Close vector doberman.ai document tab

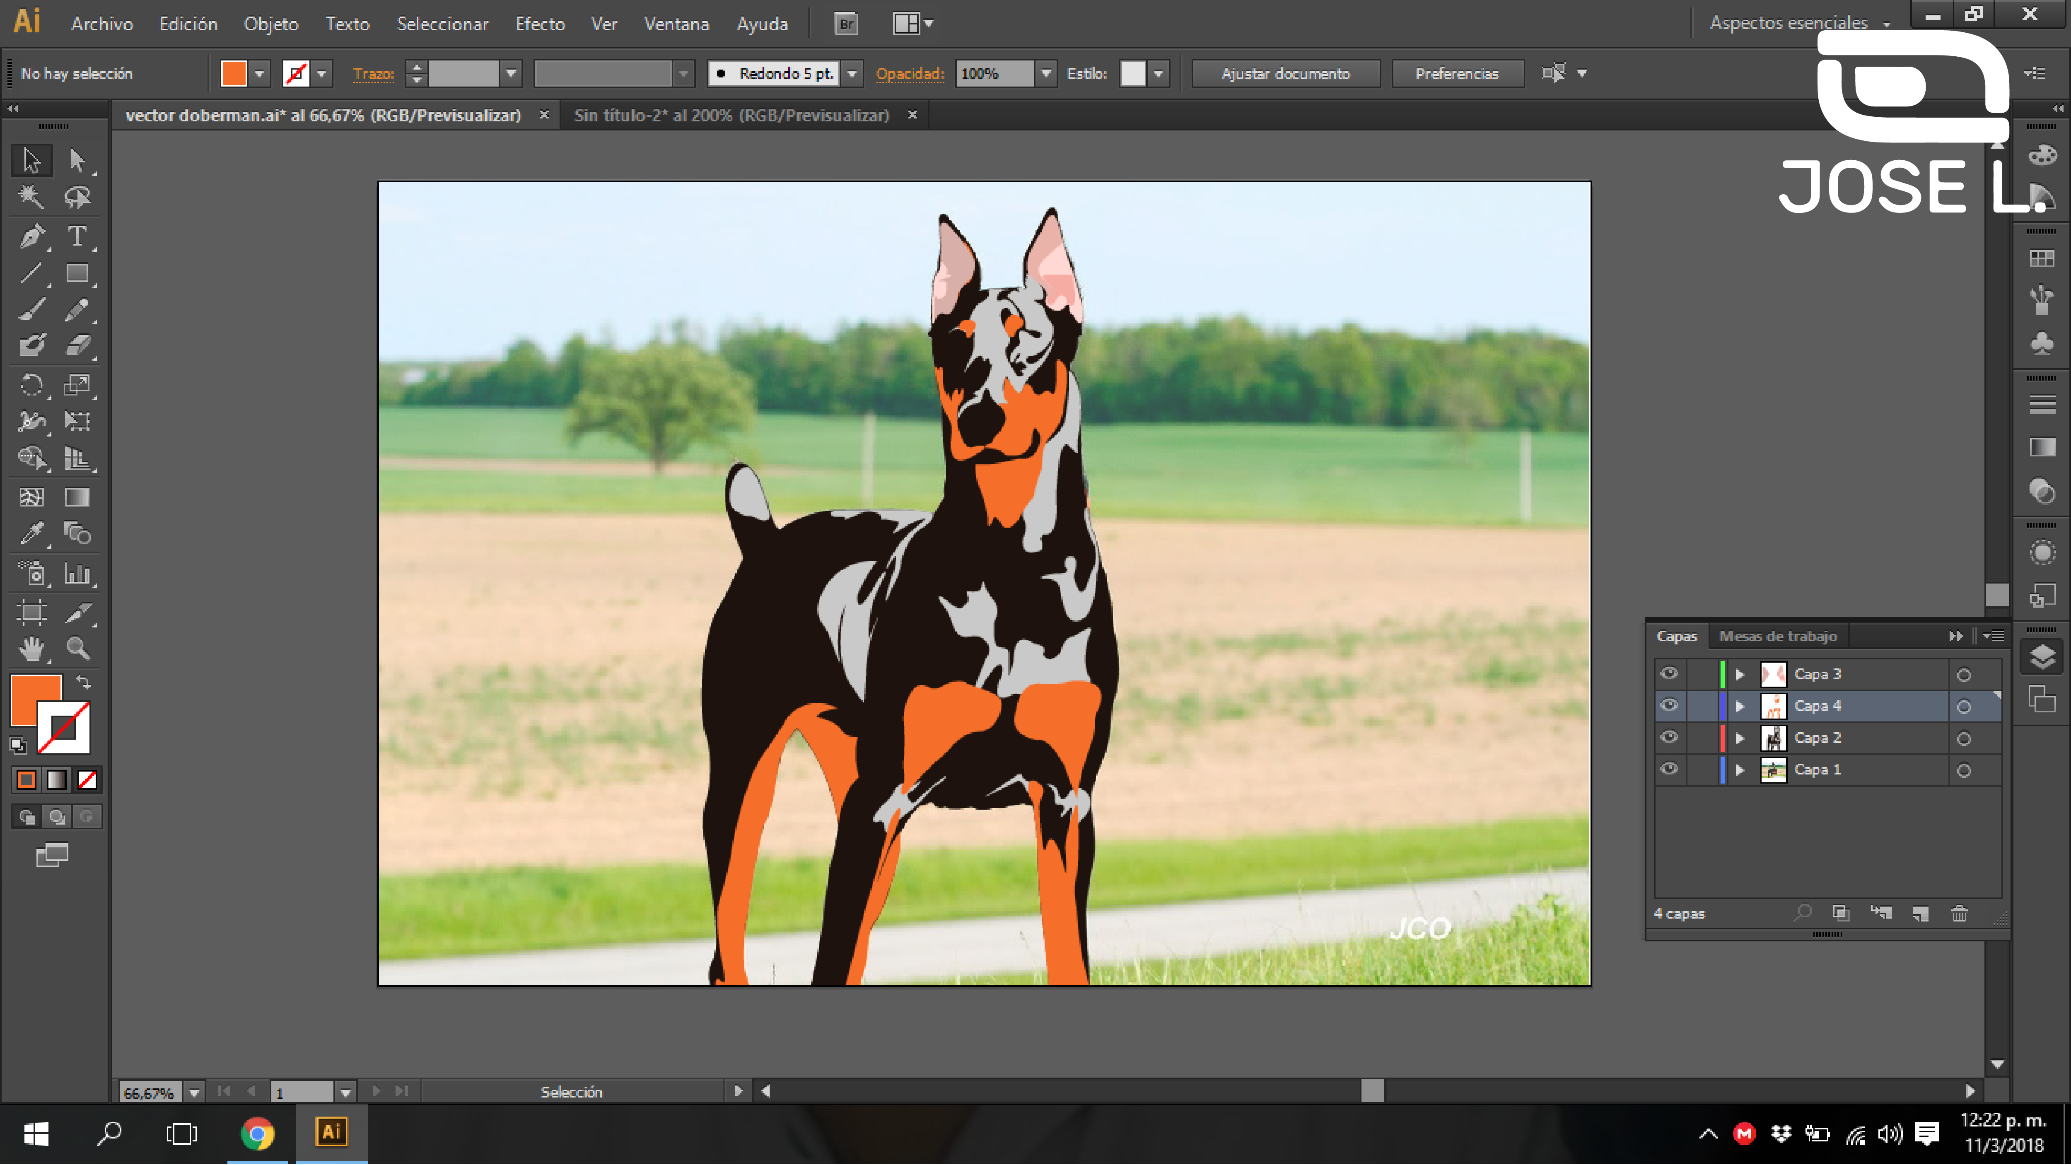(544, 115)
